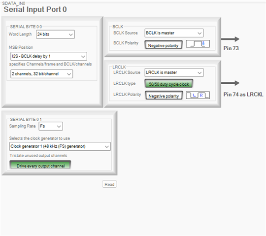Toggle Drive every output channel button

[x=40, y=165]
